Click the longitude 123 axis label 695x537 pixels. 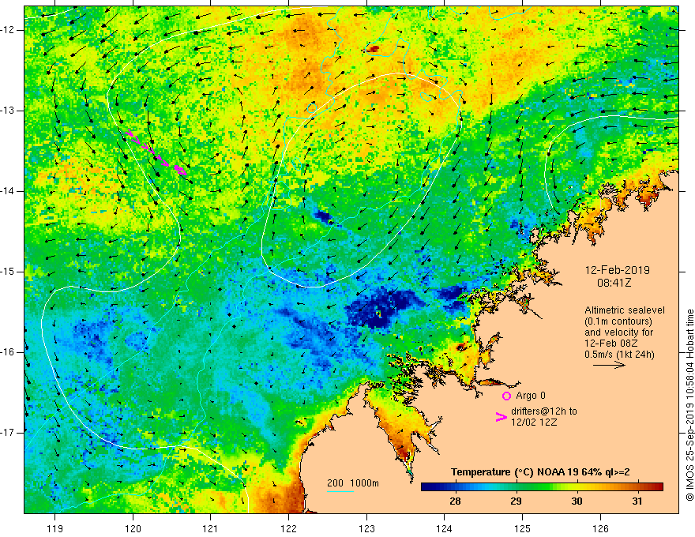pyautogui.click(x=366, y=528)
